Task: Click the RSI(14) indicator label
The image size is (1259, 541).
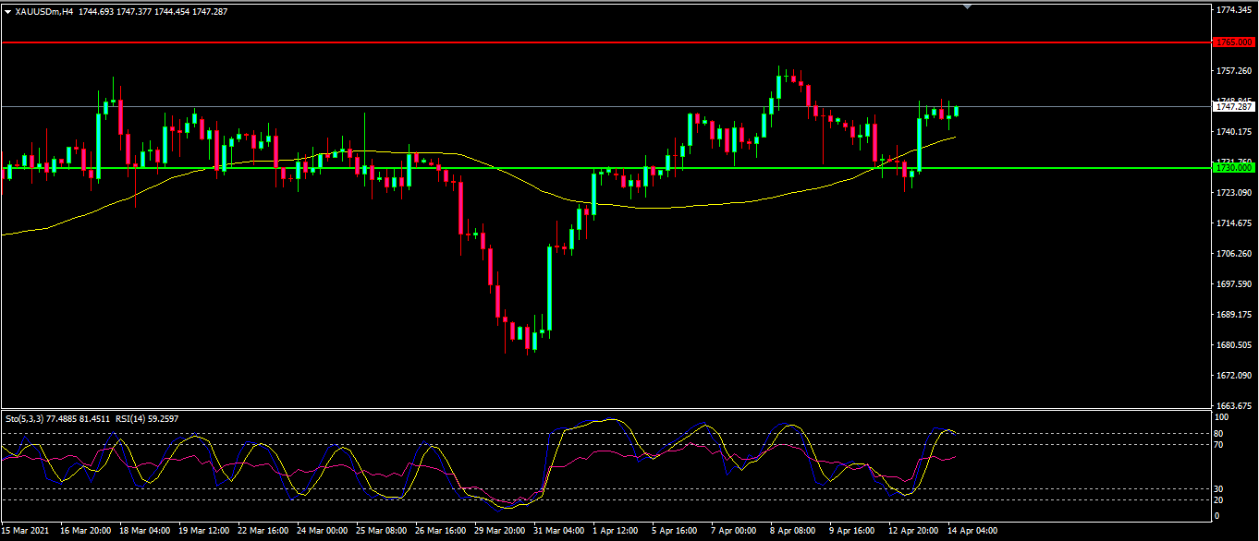Action: pos(128,418)
